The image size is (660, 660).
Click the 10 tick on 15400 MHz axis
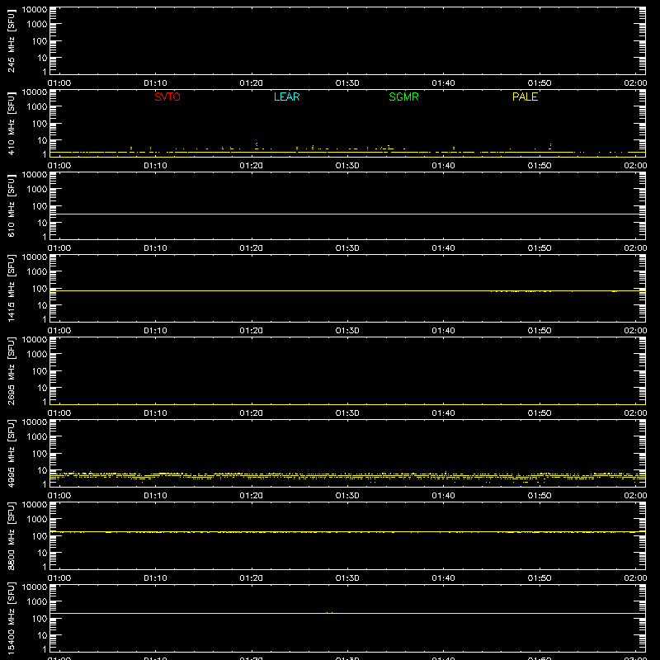click(42, 635)
